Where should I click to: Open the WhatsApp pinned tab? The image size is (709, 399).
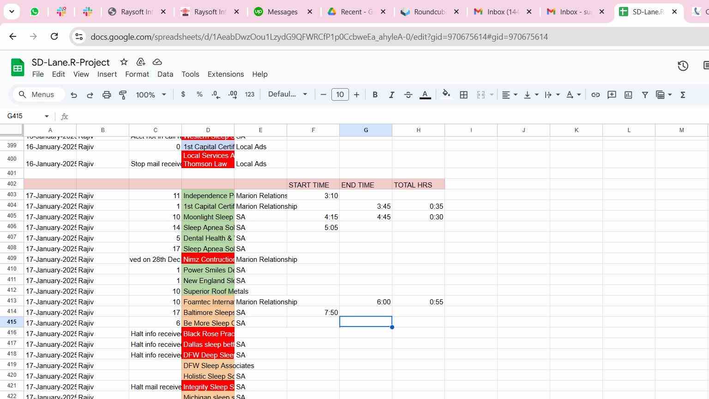[35, 12]
